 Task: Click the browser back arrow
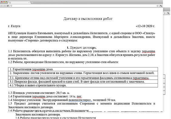coord(2,6)
